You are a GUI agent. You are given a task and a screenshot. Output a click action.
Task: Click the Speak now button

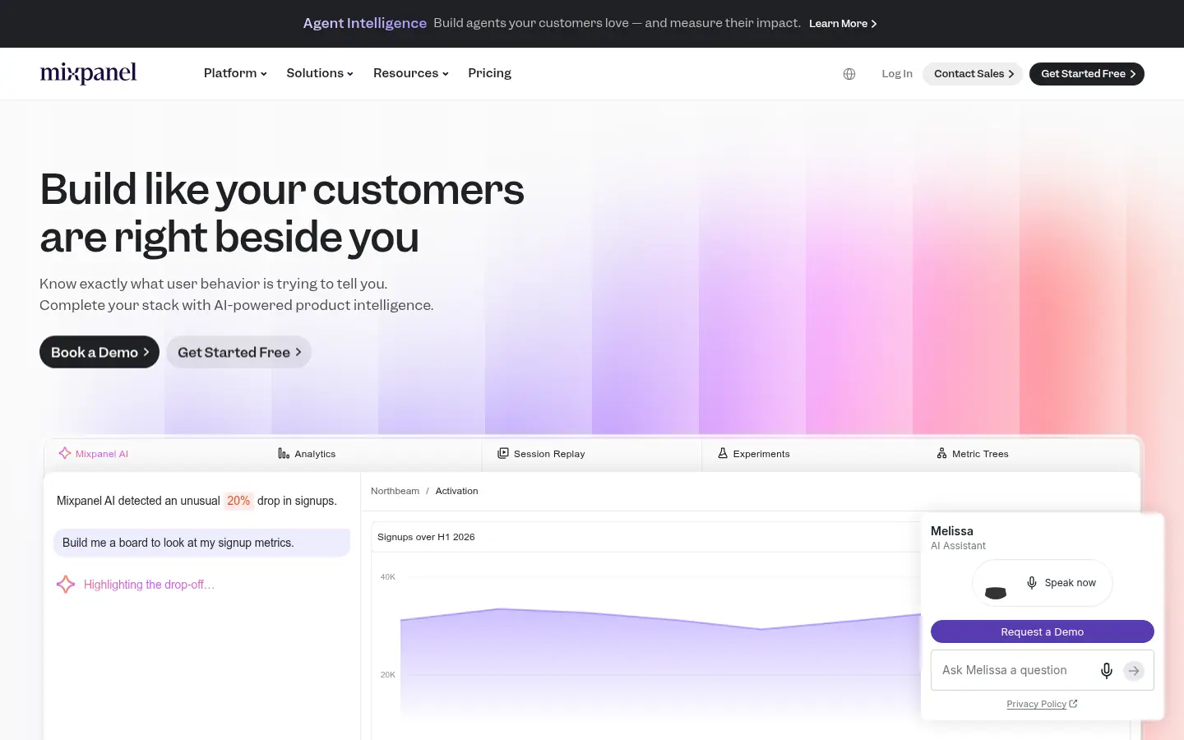[1042, 583]
